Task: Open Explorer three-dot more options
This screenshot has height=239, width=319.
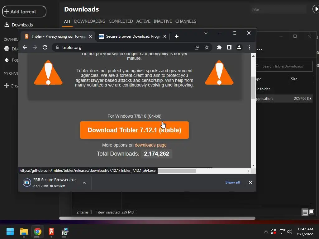Action: (259, 49)
